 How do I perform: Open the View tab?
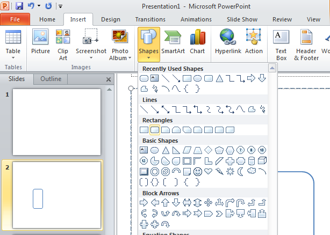[x=313, y=19]
